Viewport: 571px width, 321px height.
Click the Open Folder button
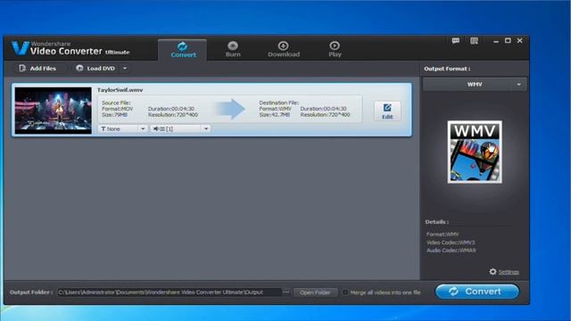(x=315, y=292)
